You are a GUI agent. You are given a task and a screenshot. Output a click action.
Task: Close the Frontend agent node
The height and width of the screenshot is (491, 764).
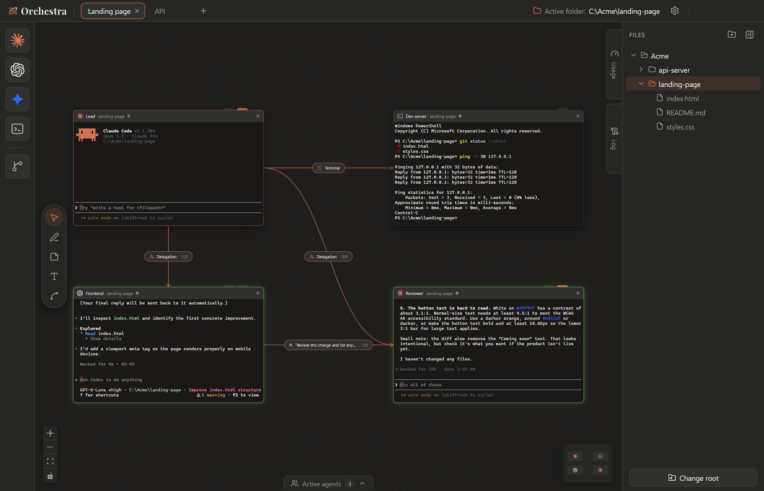click(258, 293)
